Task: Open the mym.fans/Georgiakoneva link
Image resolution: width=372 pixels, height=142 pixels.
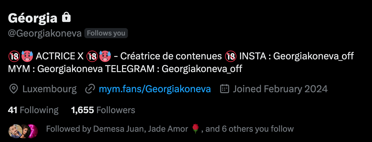Action: point(155,89)
